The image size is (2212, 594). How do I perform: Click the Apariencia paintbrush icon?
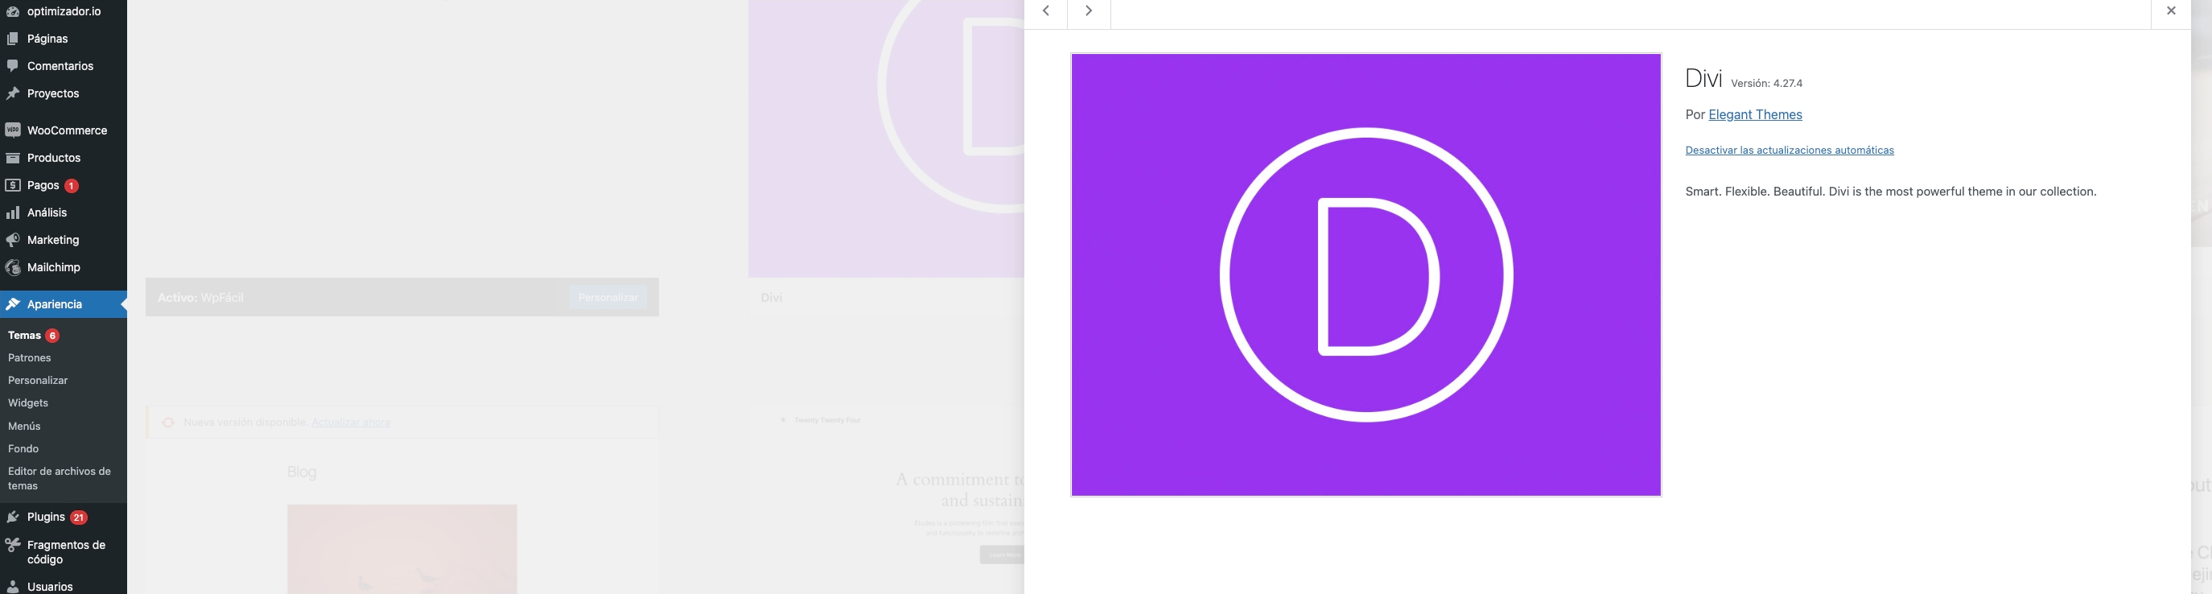tap(13, 305)
